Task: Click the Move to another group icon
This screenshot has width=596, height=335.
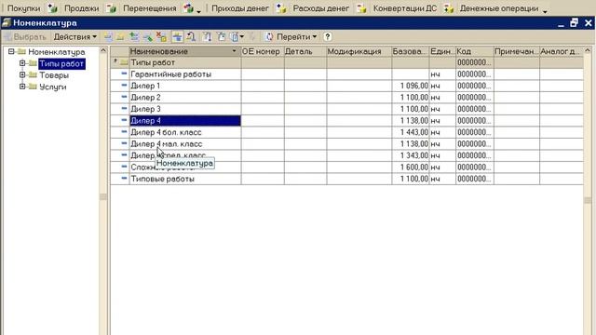Action: click(191, 37)
